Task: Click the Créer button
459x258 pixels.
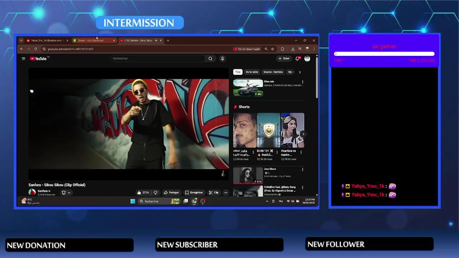Action: (284, 58)
